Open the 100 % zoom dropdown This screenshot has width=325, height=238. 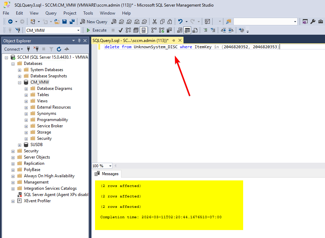tap(110, 166)
